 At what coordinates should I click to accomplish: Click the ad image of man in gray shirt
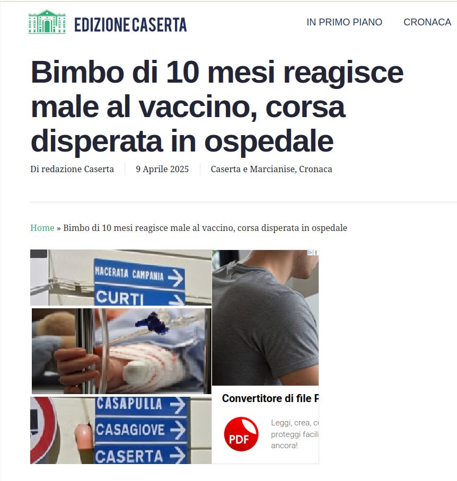coord(265,317)
